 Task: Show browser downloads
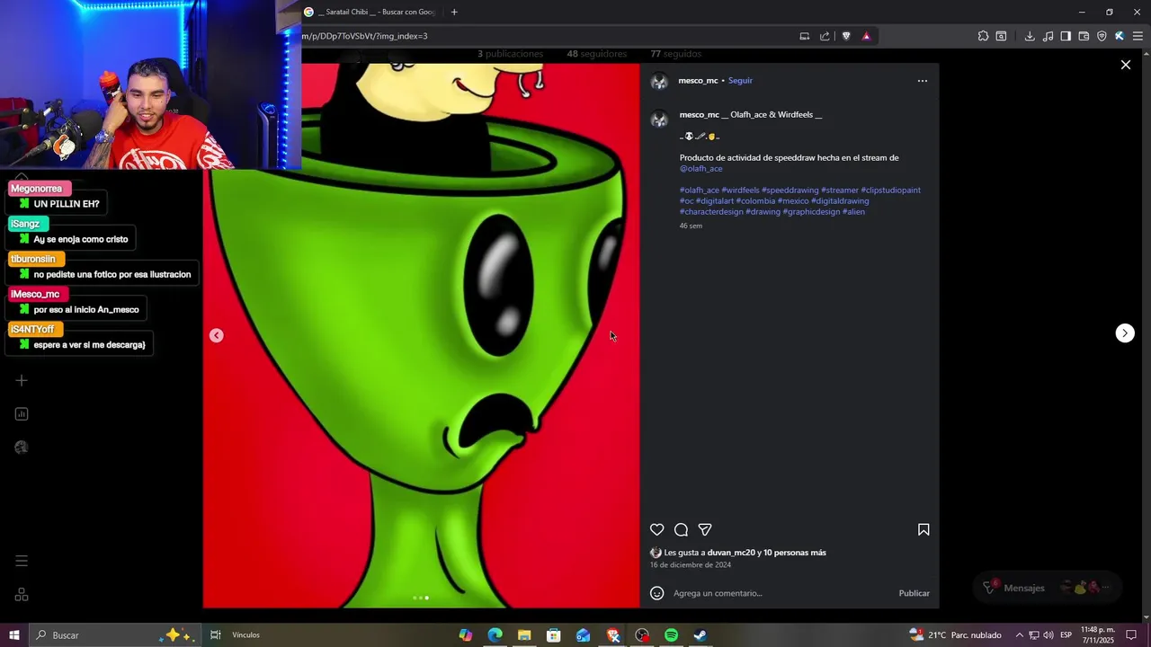tap(1030, 36)
